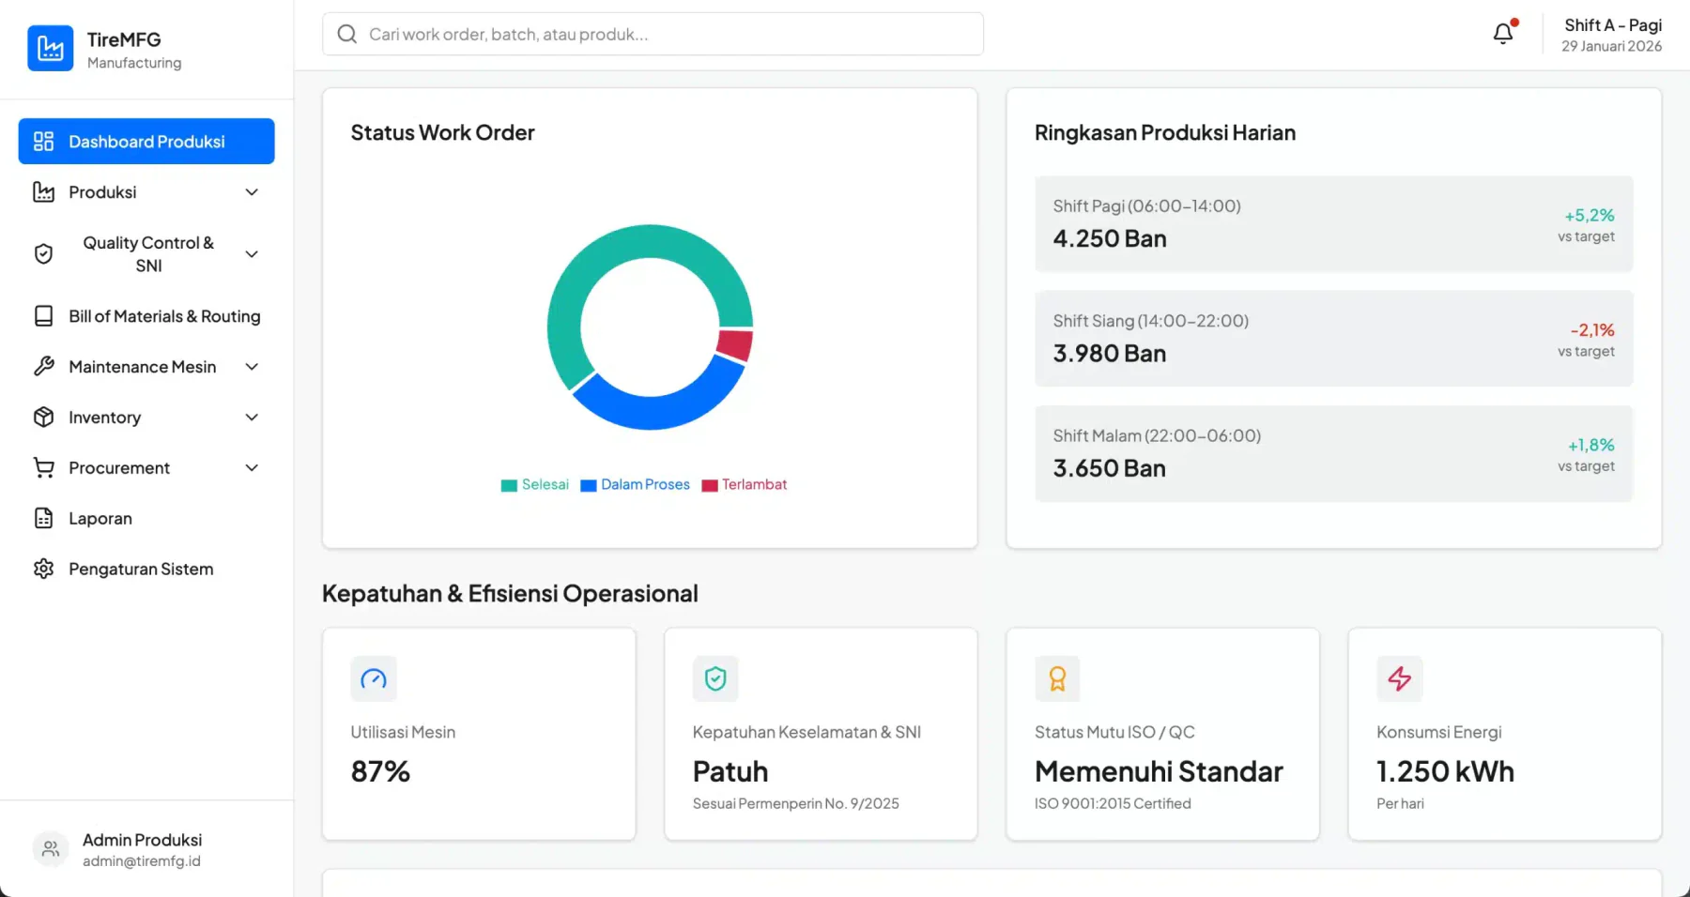Expand the Maintenance Mesin chevron
Screen dimensions: 1690x897
pos(252,367)
